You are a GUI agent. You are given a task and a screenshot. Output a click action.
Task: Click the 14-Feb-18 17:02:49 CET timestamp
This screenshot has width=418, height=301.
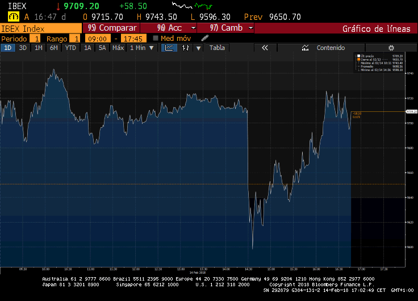(354, 290)
